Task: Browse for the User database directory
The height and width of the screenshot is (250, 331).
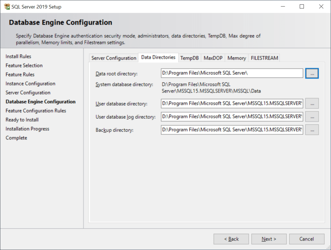Action: click(x=312, y=103)
